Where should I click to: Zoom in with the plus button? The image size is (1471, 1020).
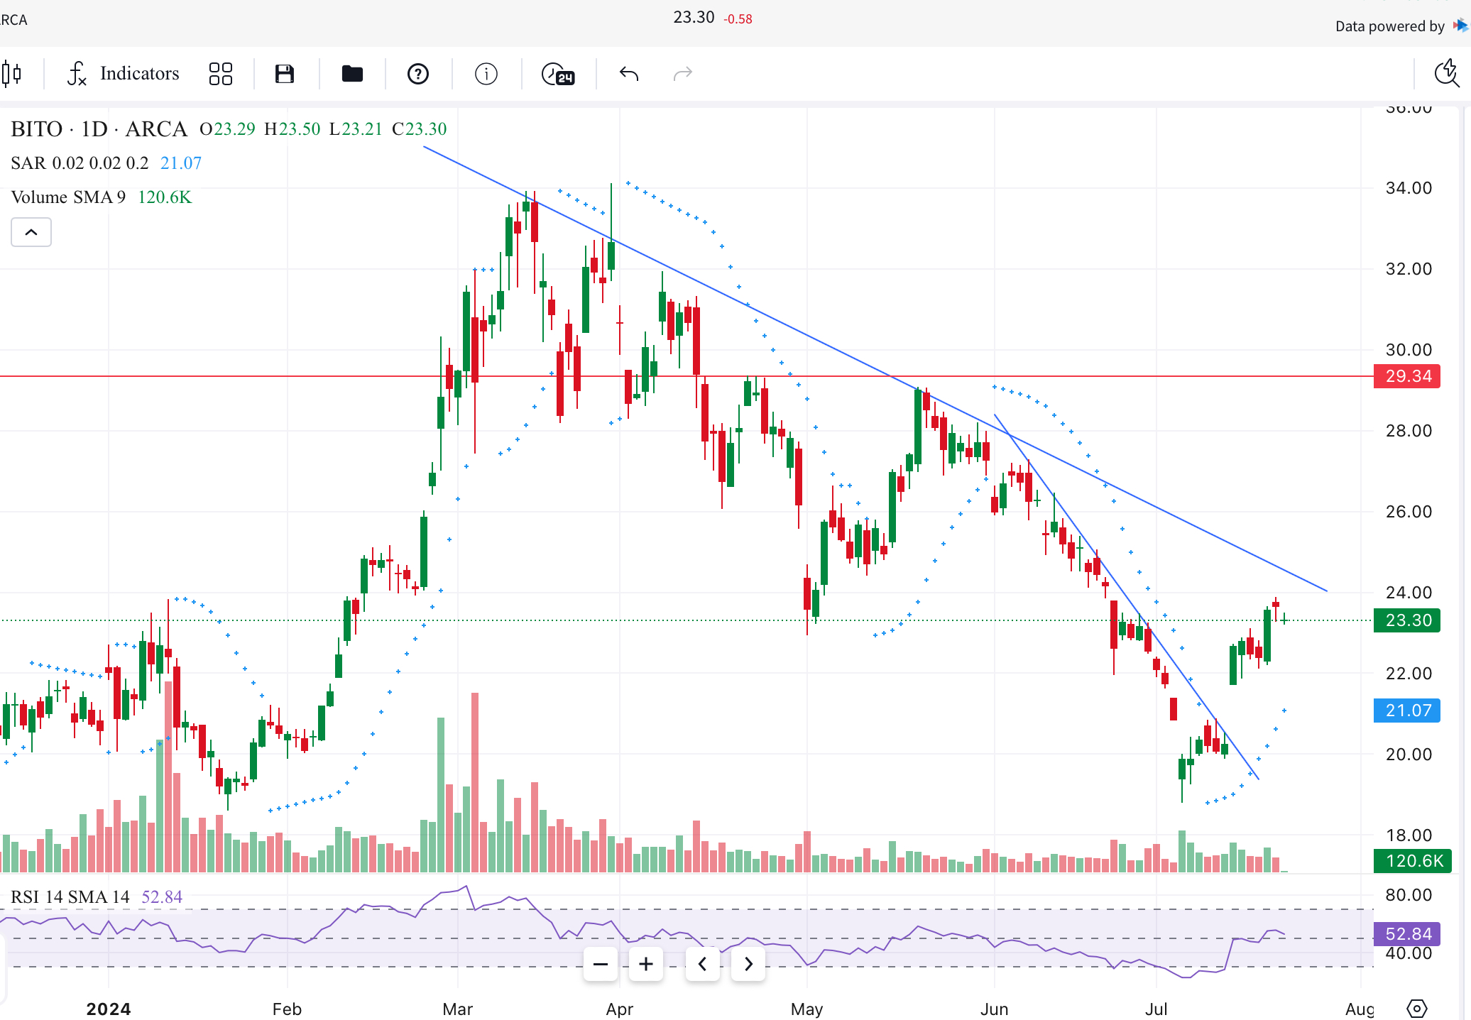[646, 964]
